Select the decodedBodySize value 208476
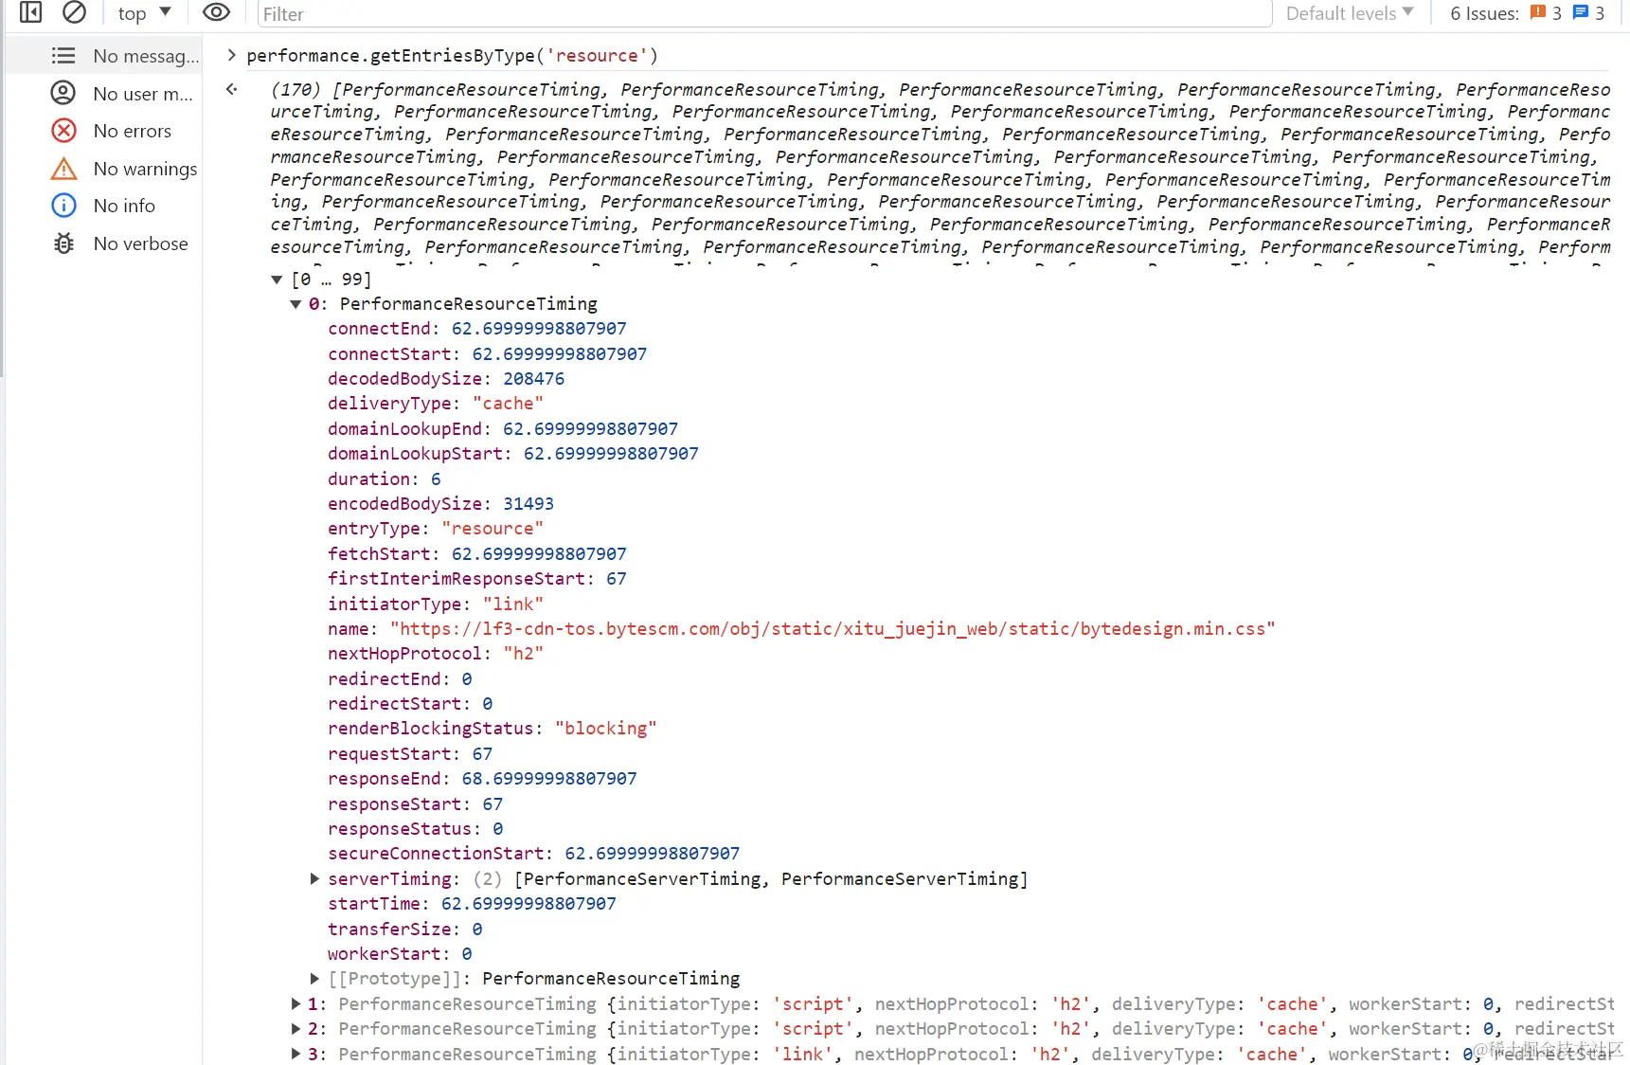 pyautogui.click(x=533, y=378)
